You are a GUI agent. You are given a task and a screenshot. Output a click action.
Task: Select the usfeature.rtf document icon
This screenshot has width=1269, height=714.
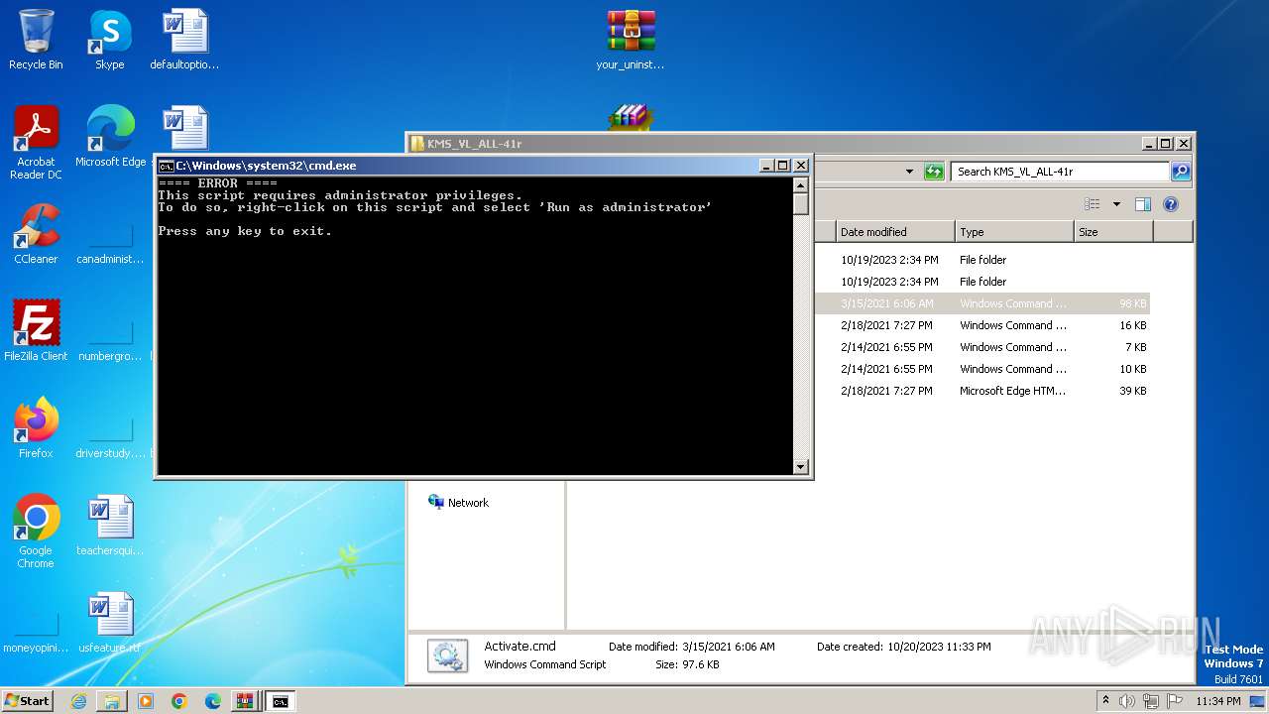tap(110, 623)
